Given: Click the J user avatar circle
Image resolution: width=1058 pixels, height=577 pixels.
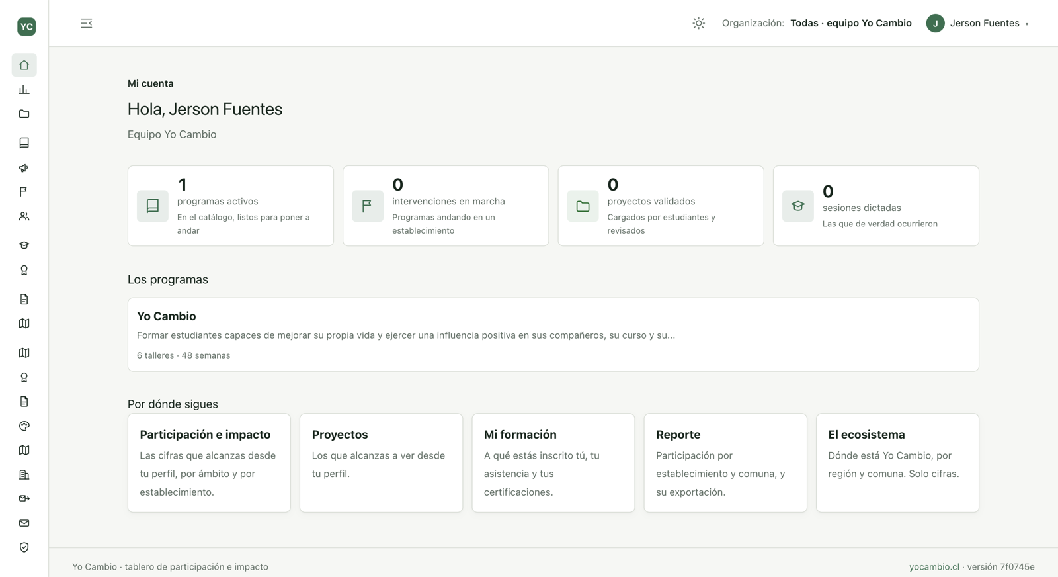Looking at the screenshot, I should tap(935, 23).
